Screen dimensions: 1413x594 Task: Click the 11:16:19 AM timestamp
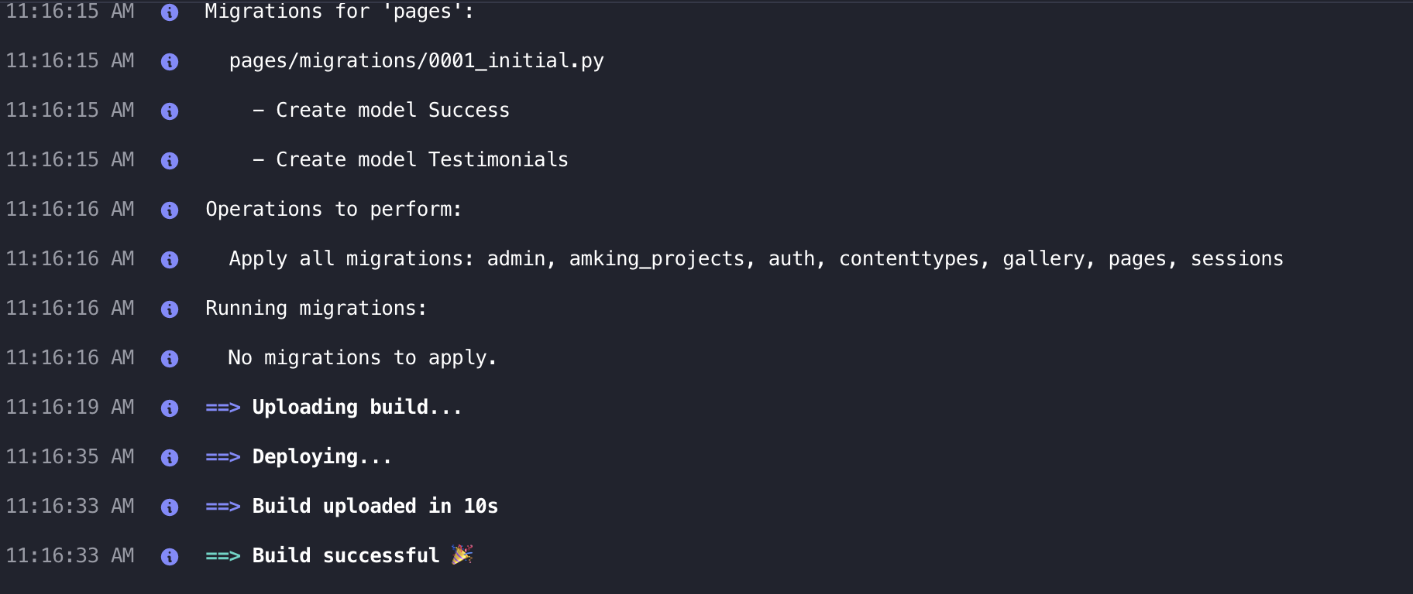coord(70,407)
